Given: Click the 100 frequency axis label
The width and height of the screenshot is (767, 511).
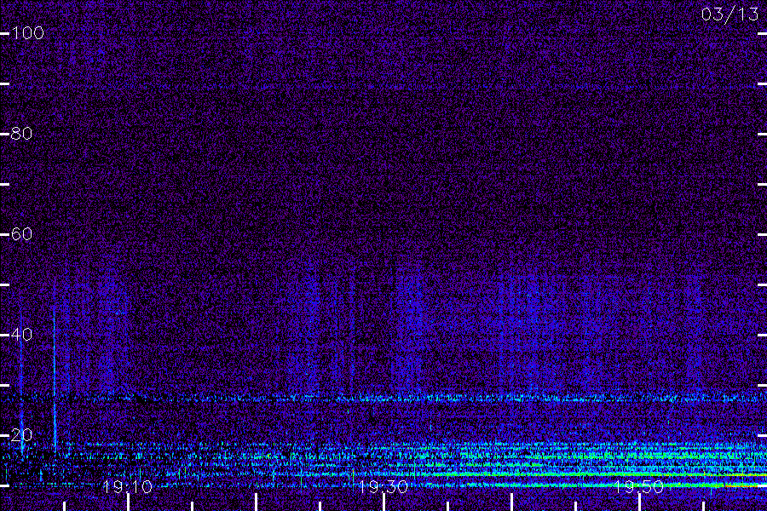Looking at the screenshot, I should 28,33.
